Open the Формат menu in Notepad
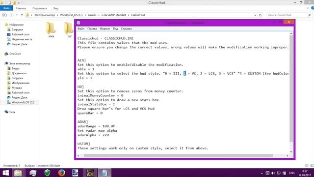Screen dimensions: 314x177 (x=105, y=29)
